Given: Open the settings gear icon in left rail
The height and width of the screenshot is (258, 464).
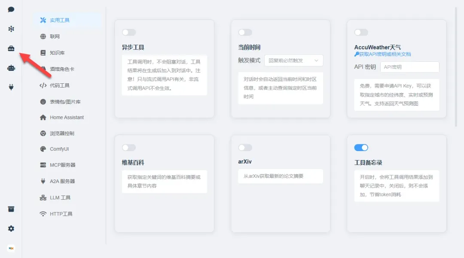Looking at the screenshot, I should point(11,228).
